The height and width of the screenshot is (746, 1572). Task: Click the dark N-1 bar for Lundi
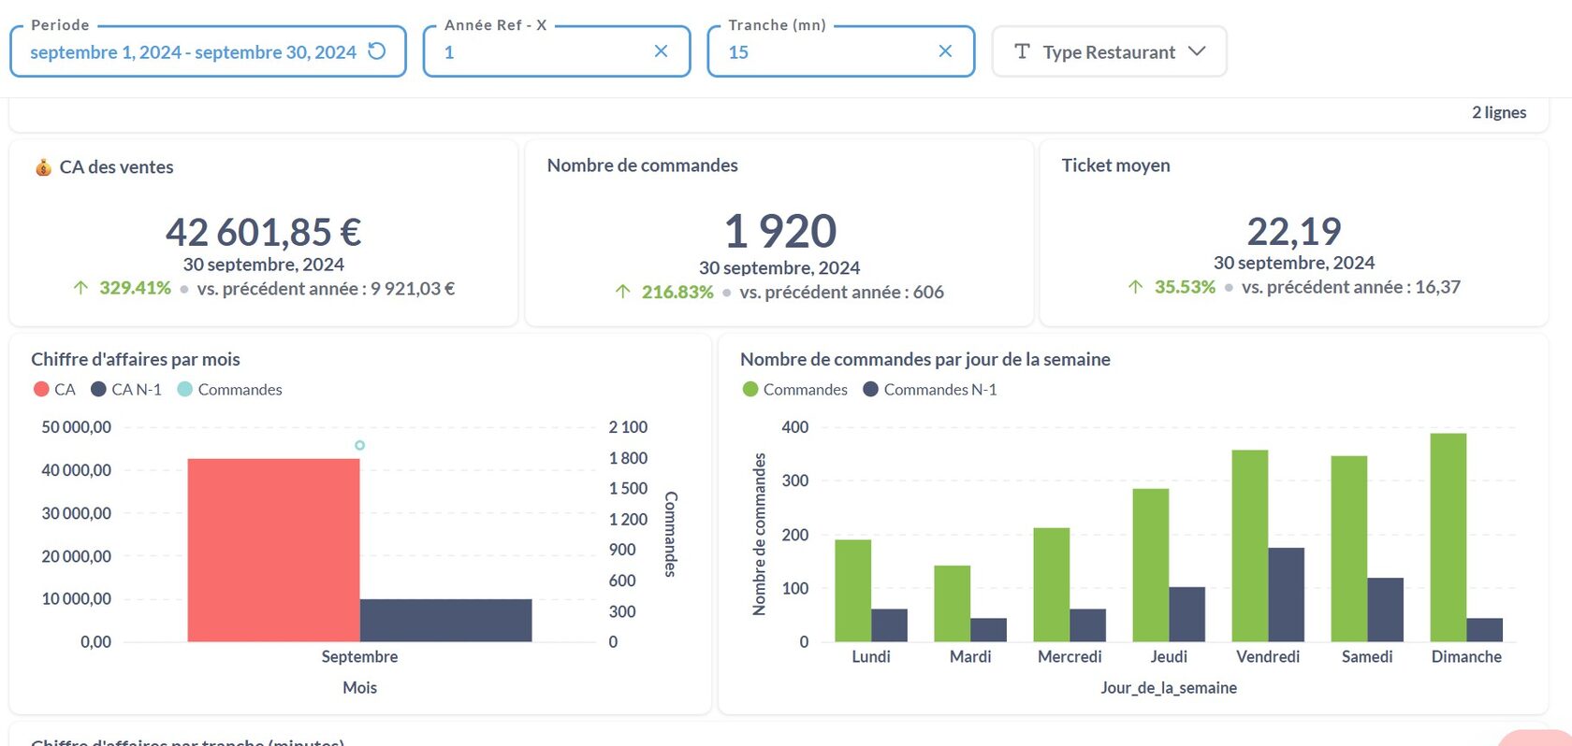[x=889, y=625]
